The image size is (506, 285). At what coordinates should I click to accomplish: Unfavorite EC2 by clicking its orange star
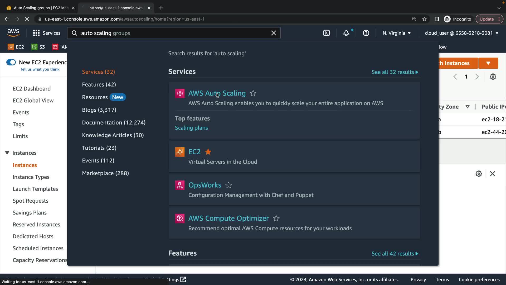click(208, 152)
